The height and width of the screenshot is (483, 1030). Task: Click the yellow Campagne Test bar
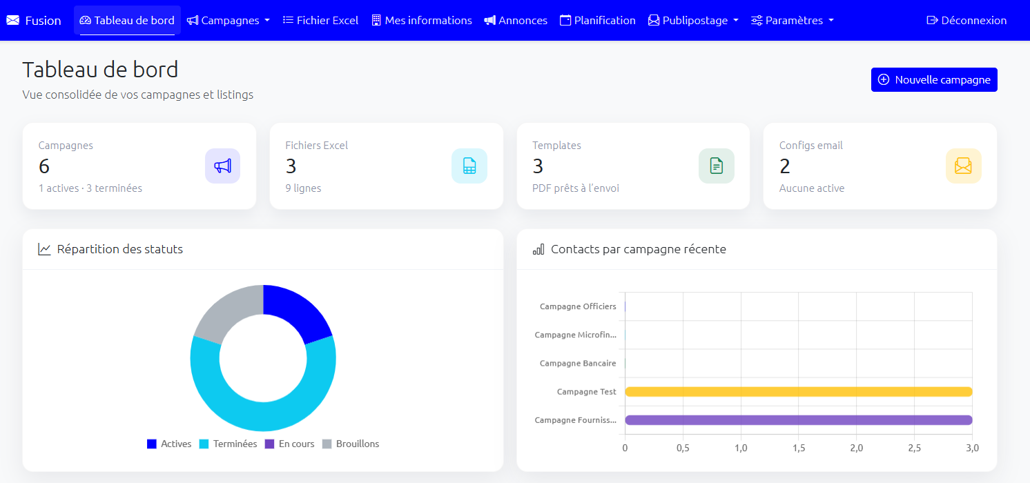798,392
